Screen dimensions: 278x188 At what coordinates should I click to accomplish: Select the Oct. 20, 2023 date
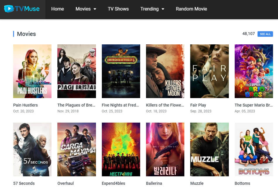pyautogui.click(x=23, y=111)
